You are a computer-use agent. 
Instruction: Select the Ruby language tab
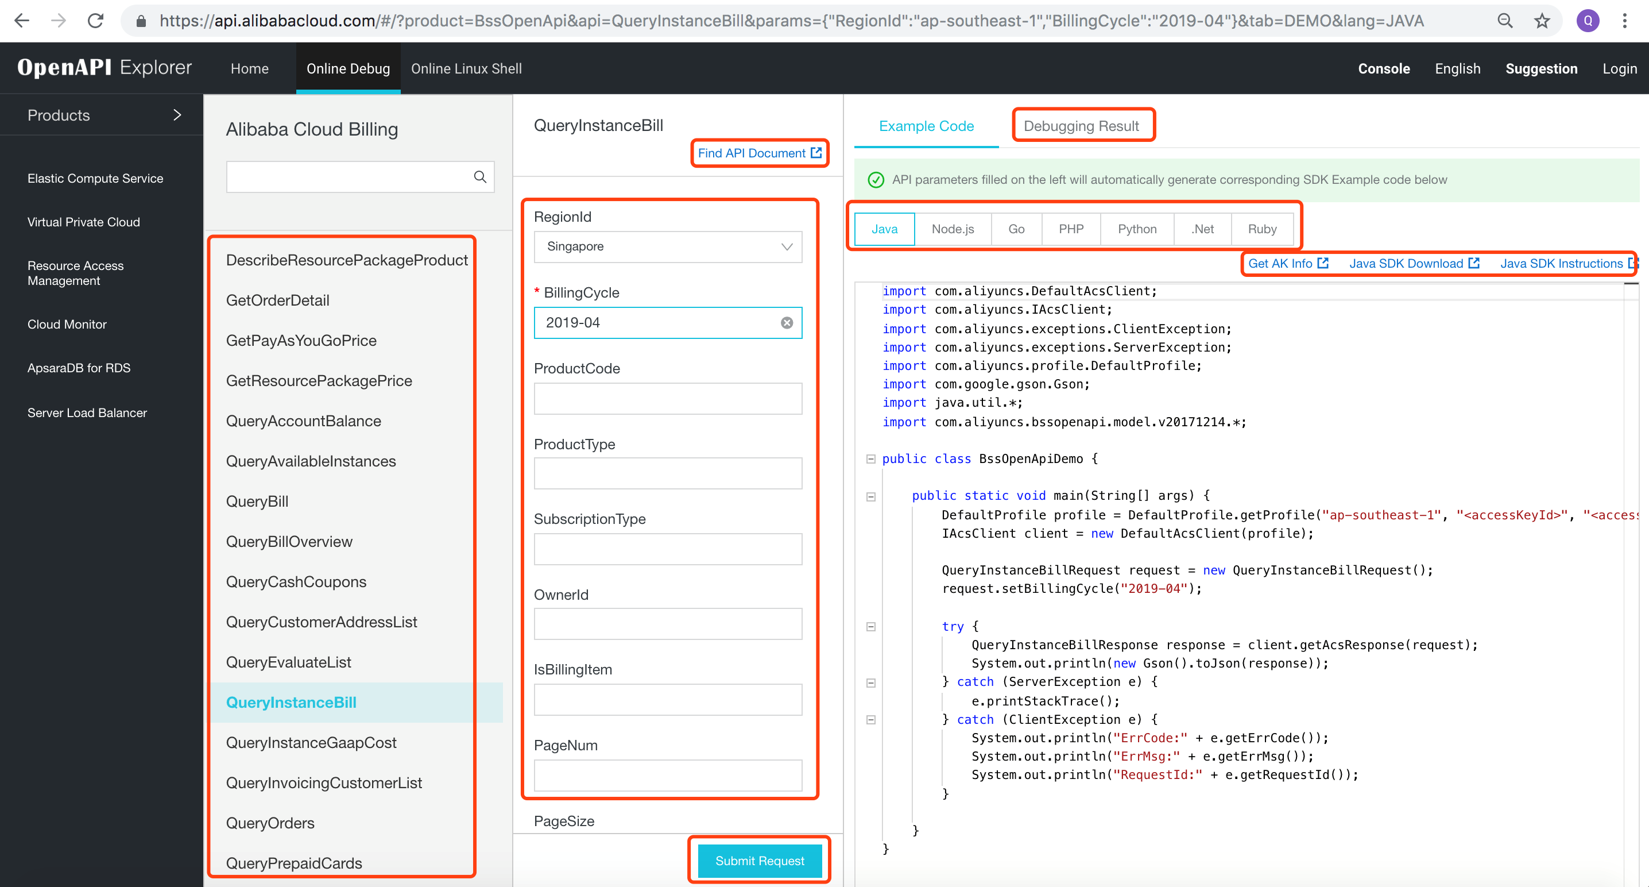(x=1261, y=229)
